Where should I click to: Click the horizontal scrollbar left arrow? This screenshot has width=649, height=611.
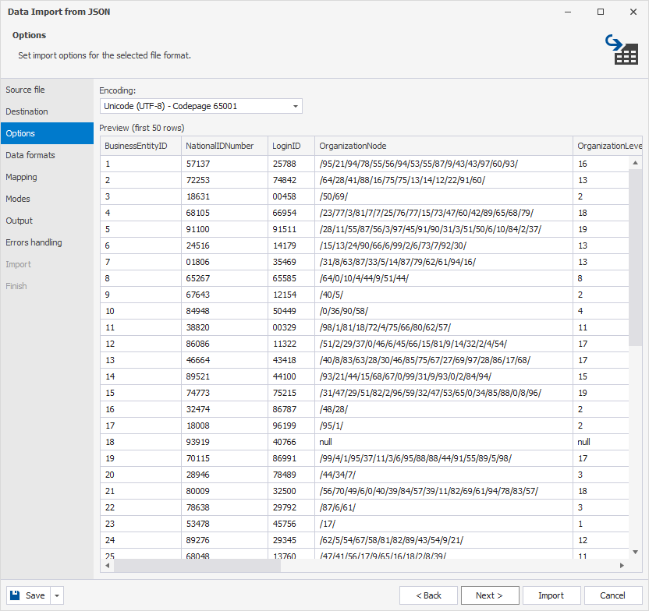tap(107, 565)
